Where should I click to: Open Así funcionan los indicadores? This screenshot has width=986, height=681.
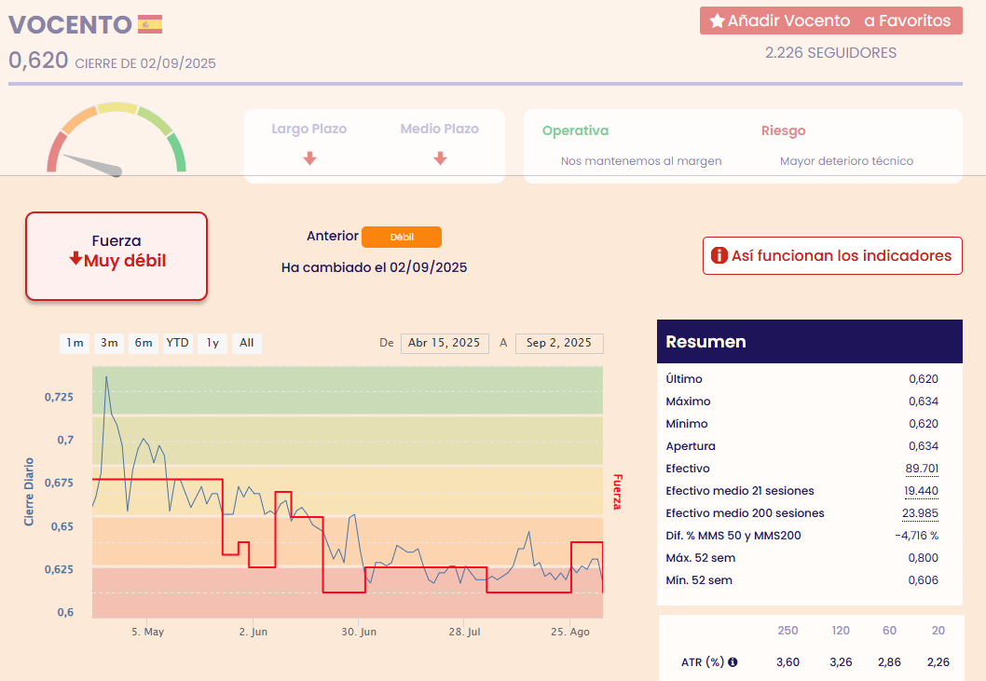(x=832, y=255)
